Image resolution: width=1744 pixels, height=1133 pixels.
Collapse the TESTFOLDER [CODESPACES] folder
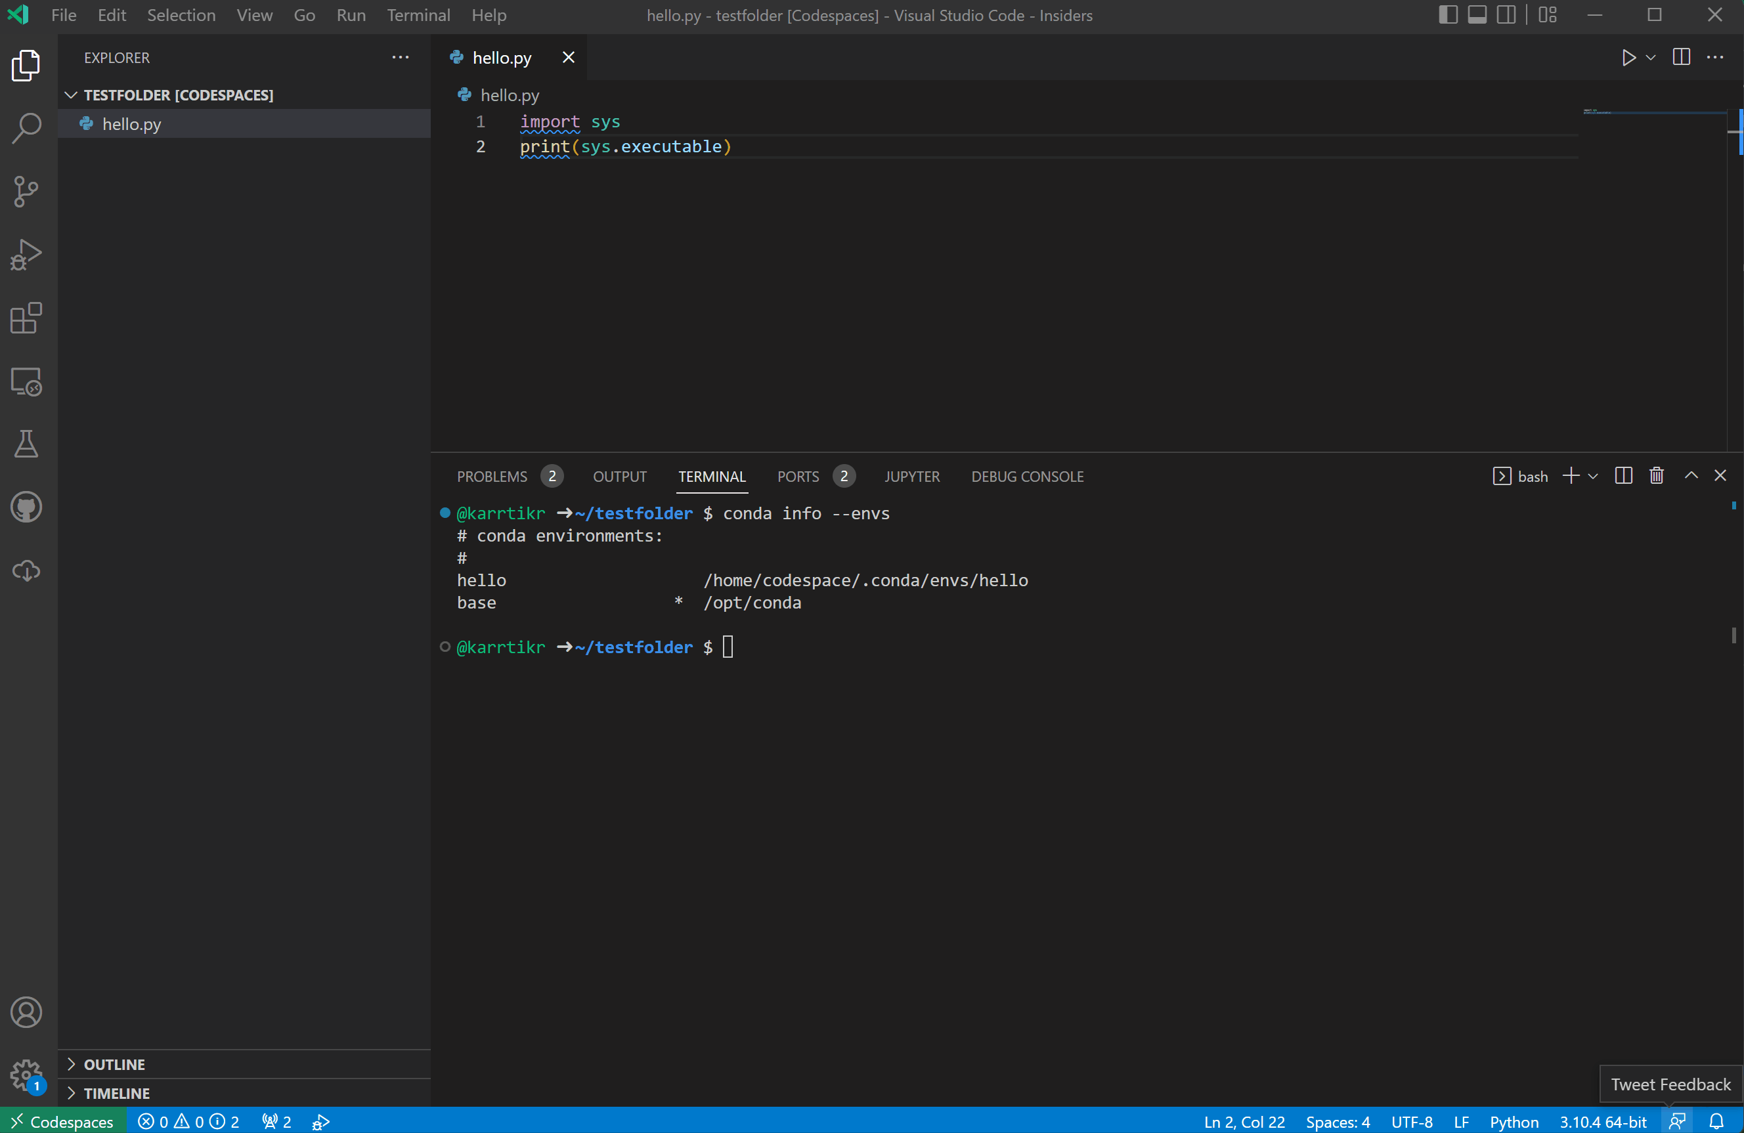click(x=71, y=94)
